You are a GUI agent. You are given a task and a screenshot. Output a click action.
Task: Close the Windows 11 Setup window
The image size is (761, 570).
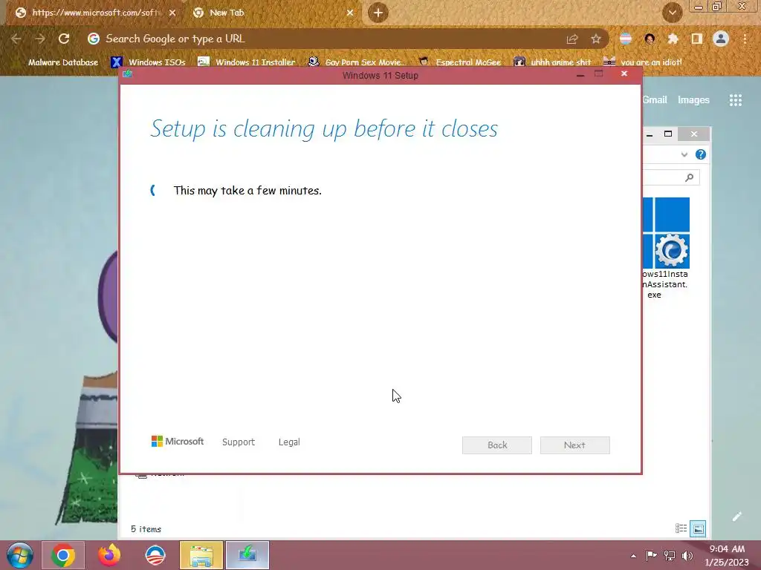pyautogui.click(x=624, y=73)
